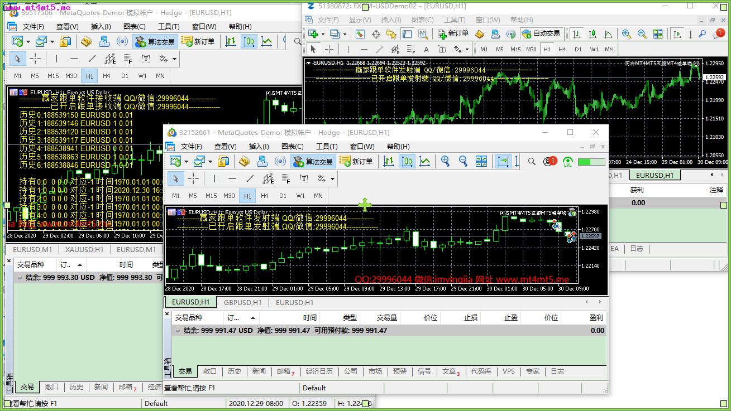This screenshot has height=411, width=731.
Task: Select the horizontal line tool in front window
Action: [232, 178]
